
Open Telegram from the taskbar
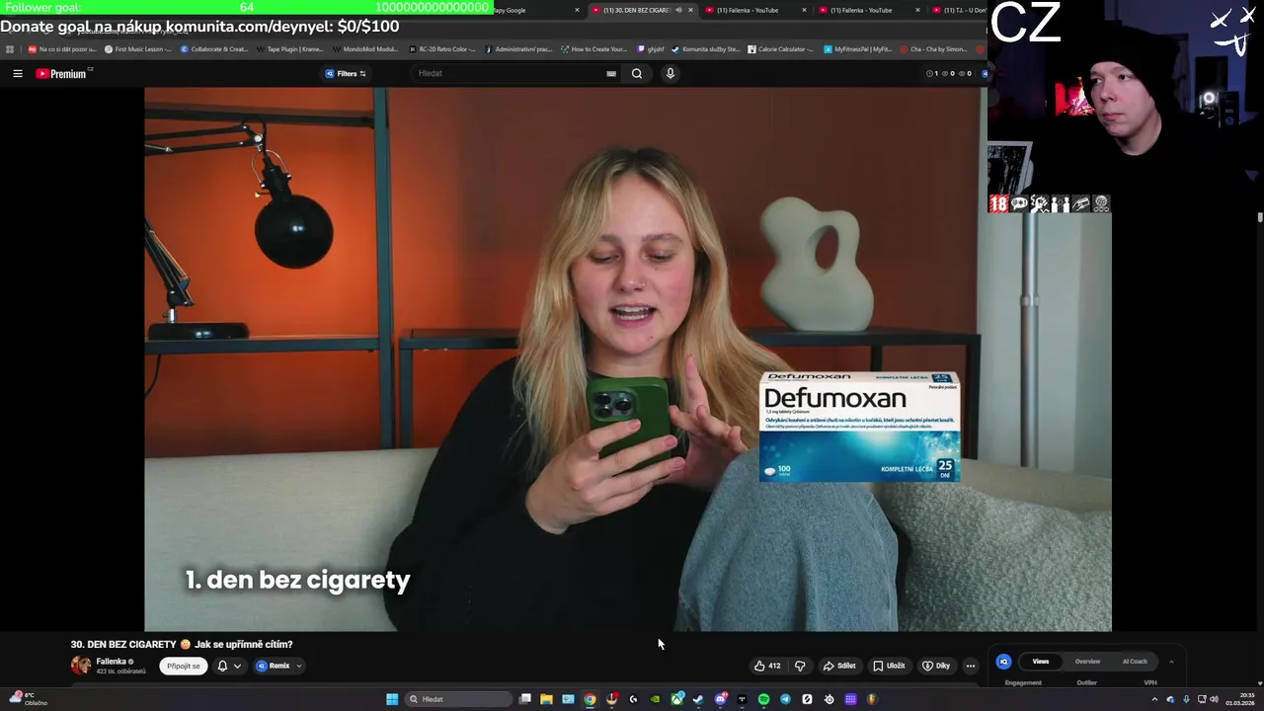785,699
